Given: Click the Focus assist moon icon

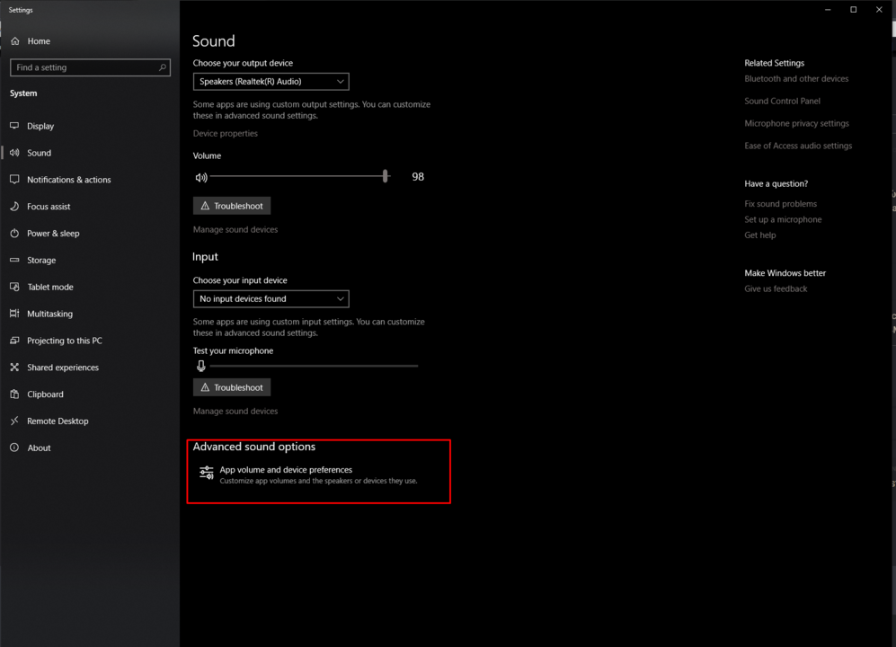Looking at the screenshot, I should pyautogui.click(x=15, y=207).
